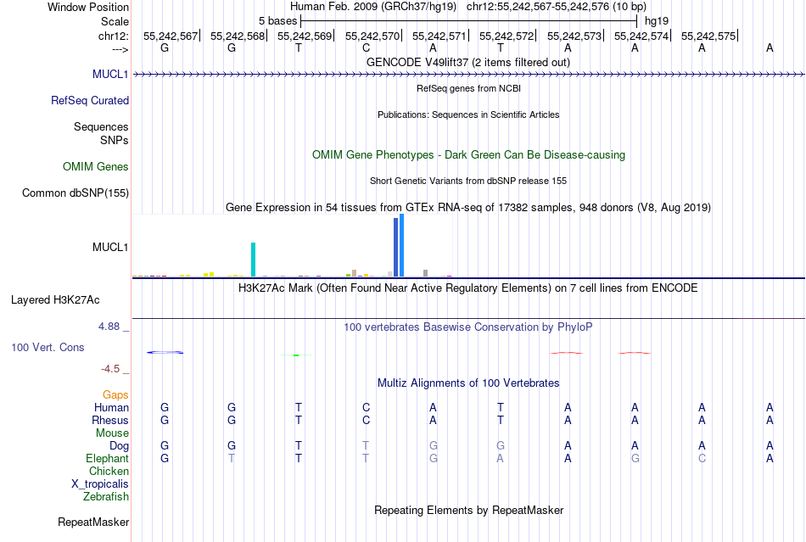Click position label 55,242,569
Image resolution: width=806 pixels, height=542 pixels.
(305, 36)
